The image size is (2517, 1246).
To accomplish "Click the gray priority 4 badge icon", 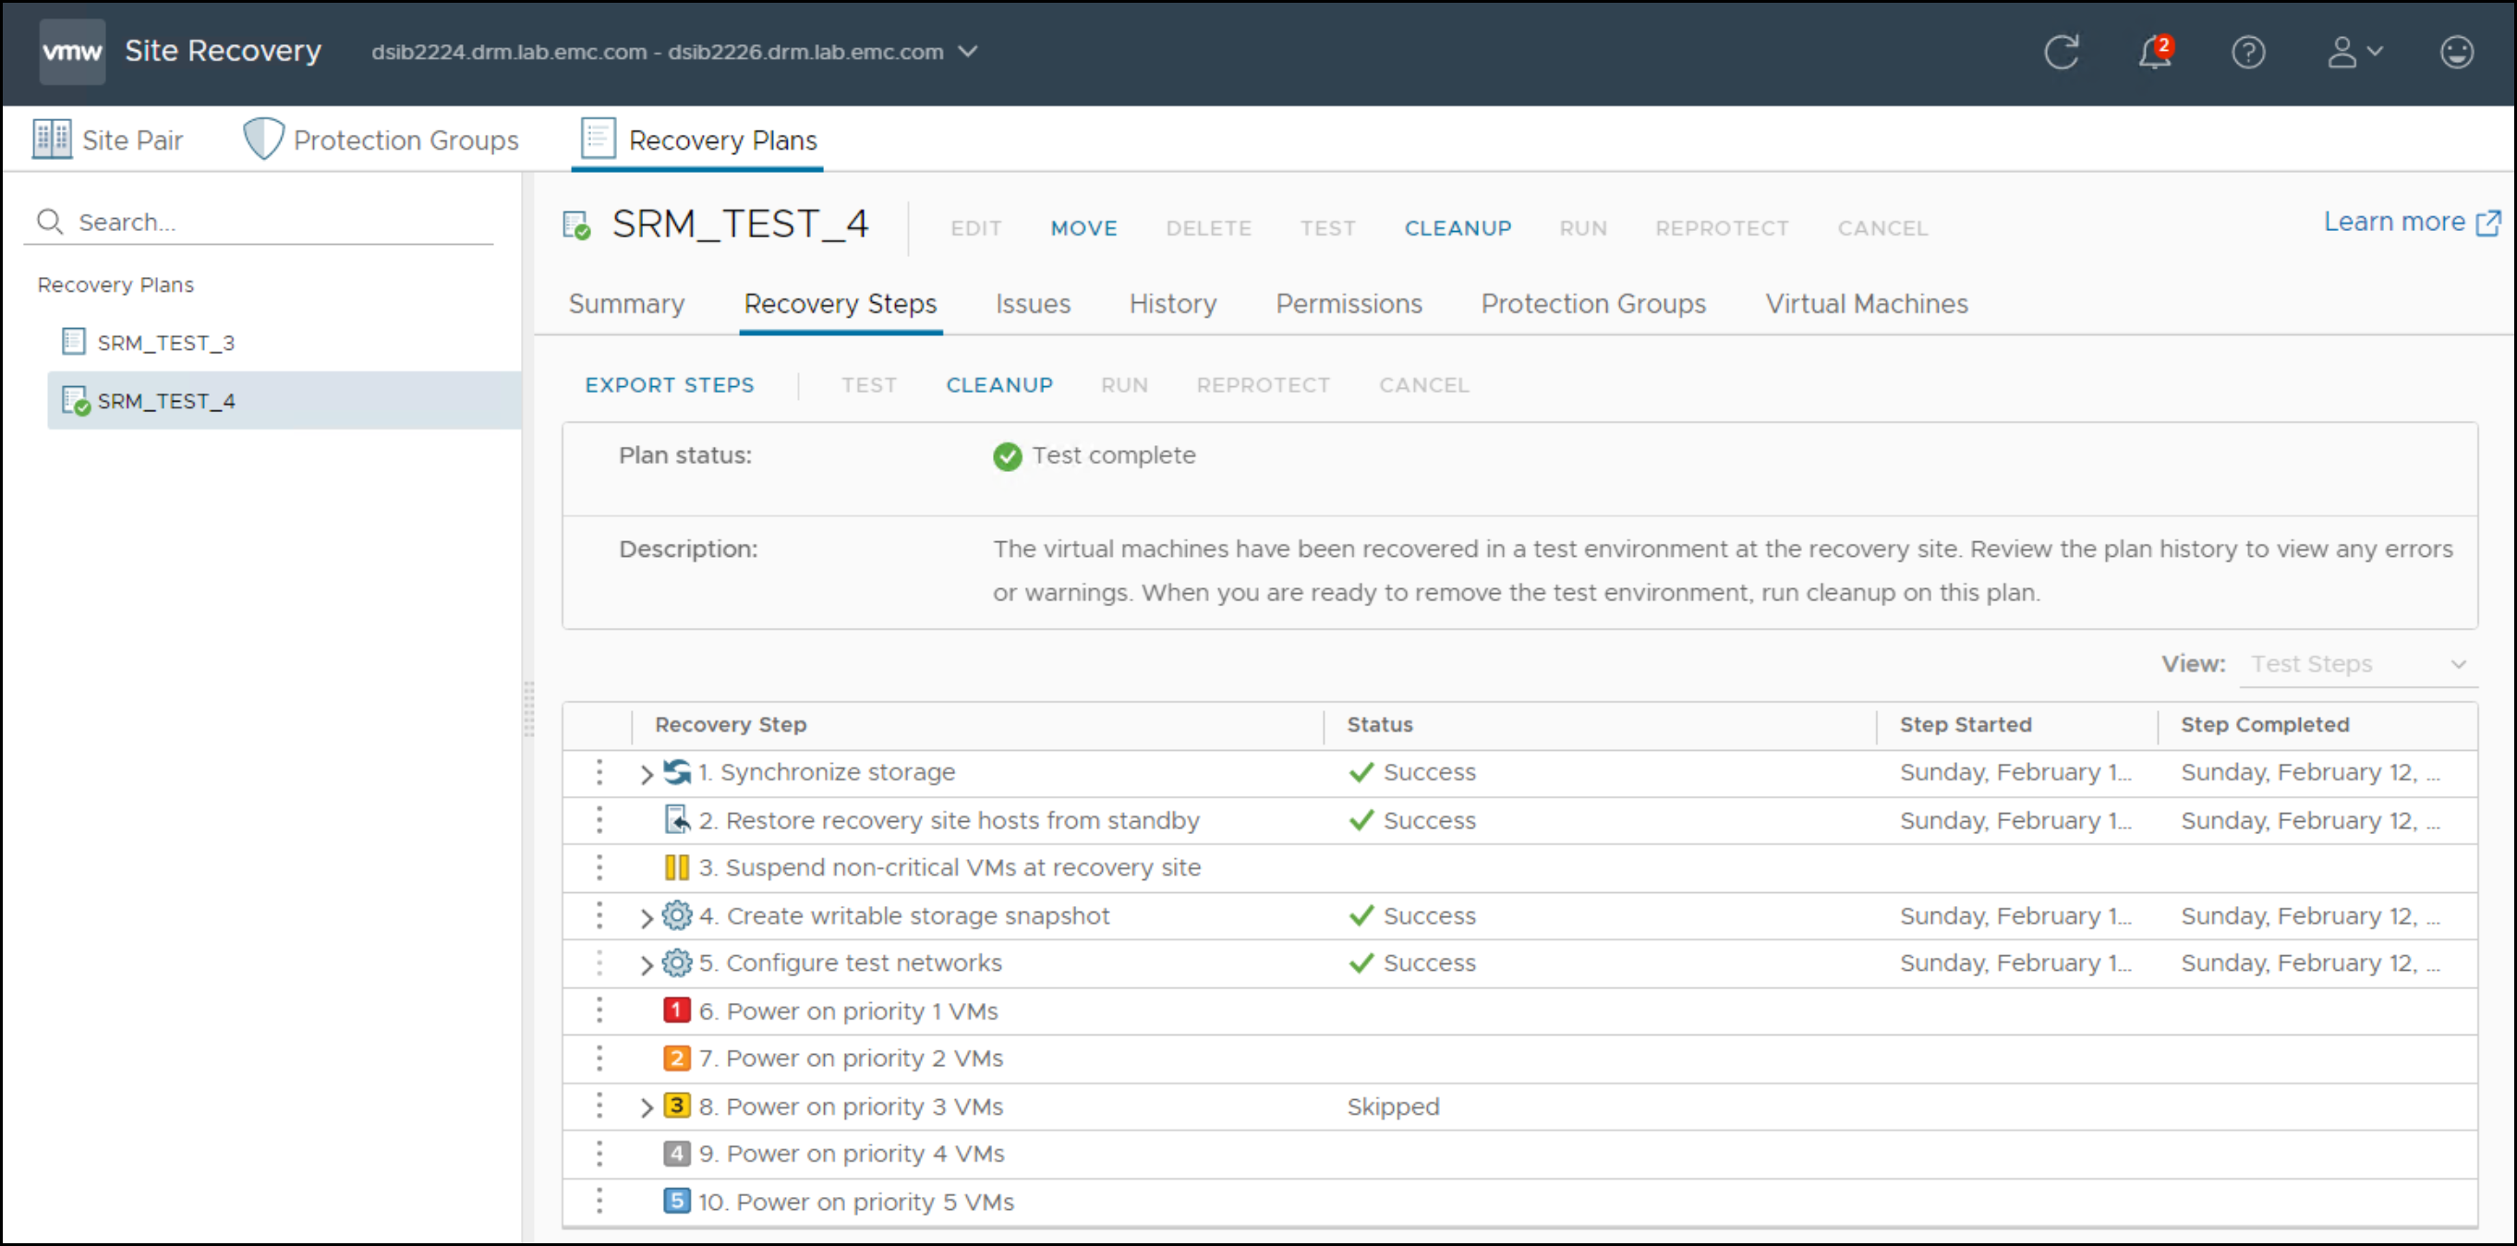I will tap(676, 1155).
